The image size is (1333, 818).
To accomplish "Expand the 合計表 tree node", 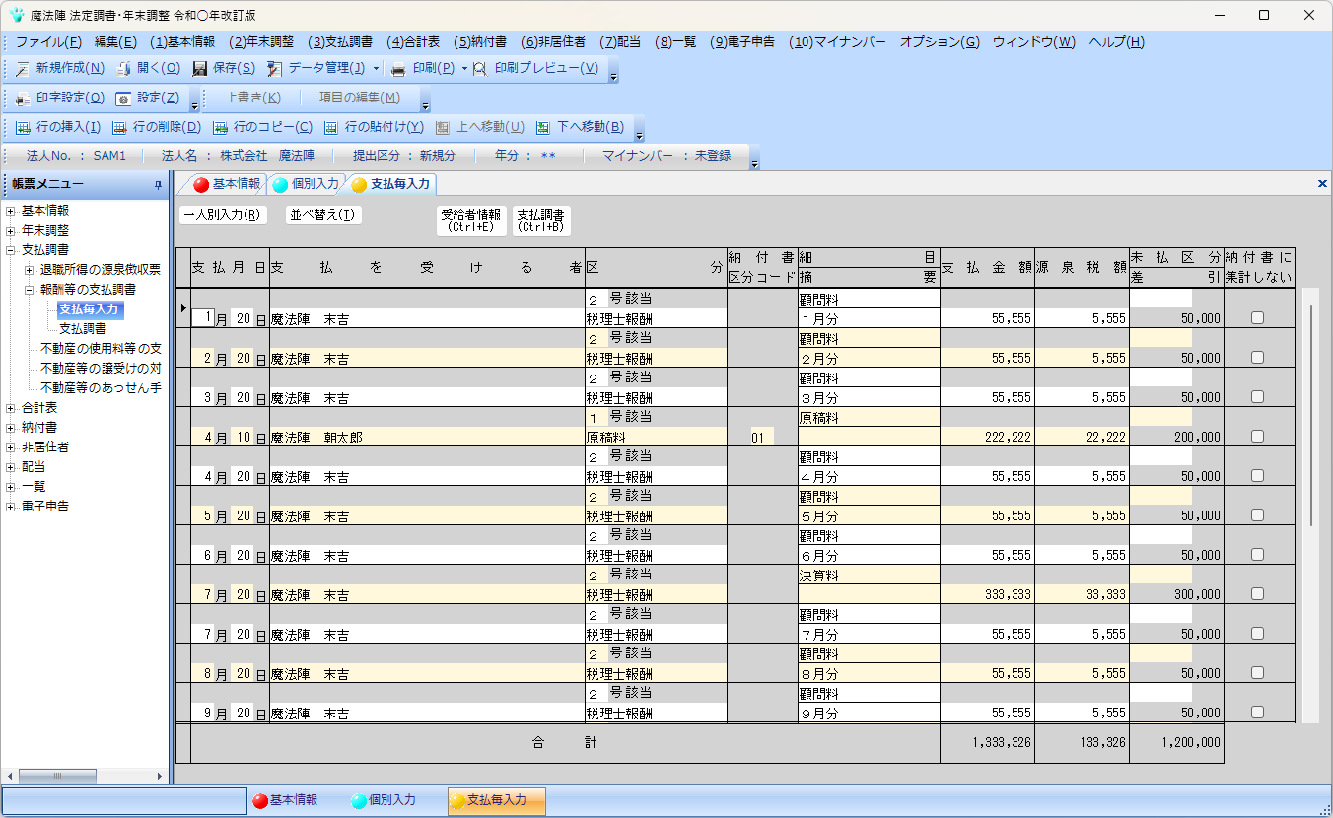I will coord(11,408).
